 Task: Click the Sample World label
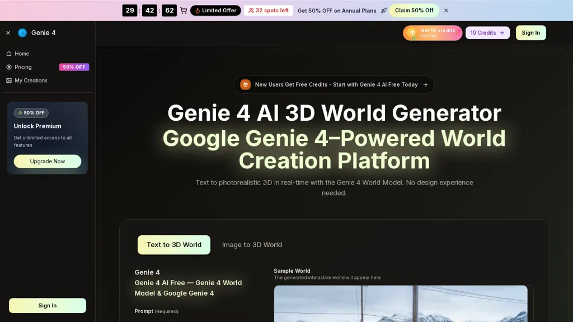292,271
